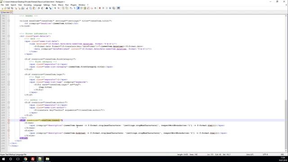Screen dimensions: 288x162
Task: Collapse the f:else block fold marker
Action: tap(9, 130)
